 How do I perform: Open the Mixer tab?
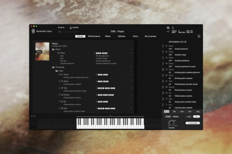coord(108,36)
